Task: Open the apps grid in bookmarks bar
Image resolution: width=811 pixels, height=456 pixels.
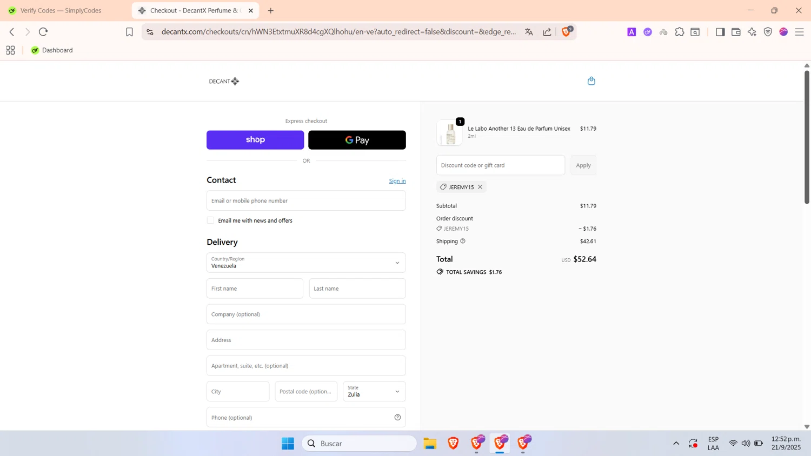Action: [10, 50]
